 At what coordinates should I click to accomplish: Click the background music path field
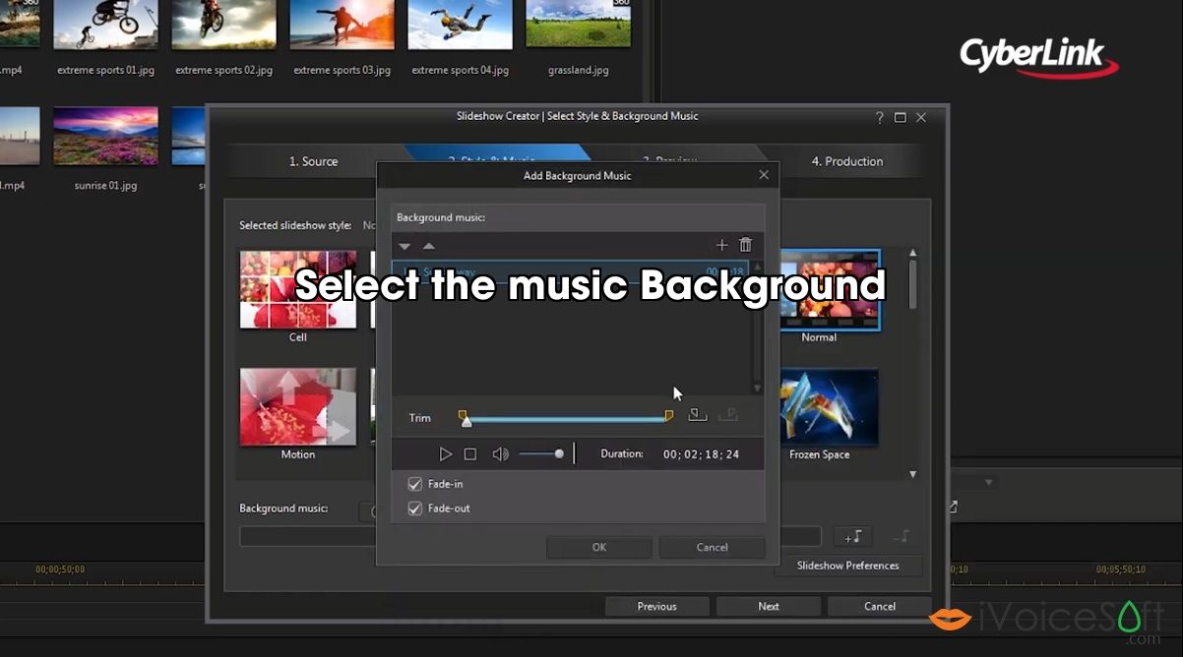pos(530,536)
